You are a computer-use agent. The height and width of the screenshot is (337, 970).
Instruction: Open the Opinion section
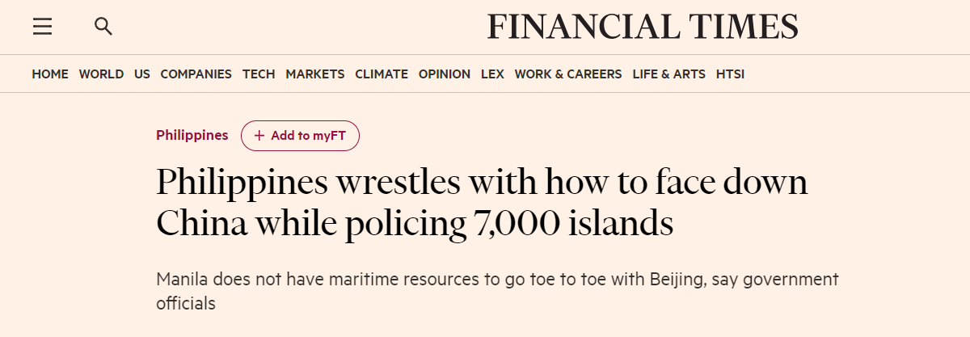(x=445, y=74)
